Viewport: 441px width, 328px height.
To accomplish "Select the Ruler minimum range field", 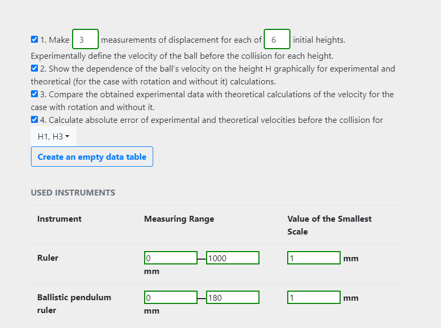I will [170, 257].
